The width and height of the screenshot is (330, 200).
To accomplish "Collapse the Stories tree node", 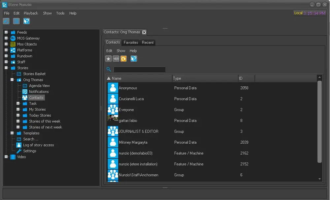I will (x=6, y=68).
